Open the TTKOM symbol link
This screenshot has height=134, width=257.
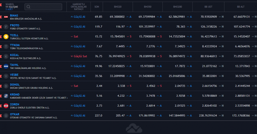(15, 45)
